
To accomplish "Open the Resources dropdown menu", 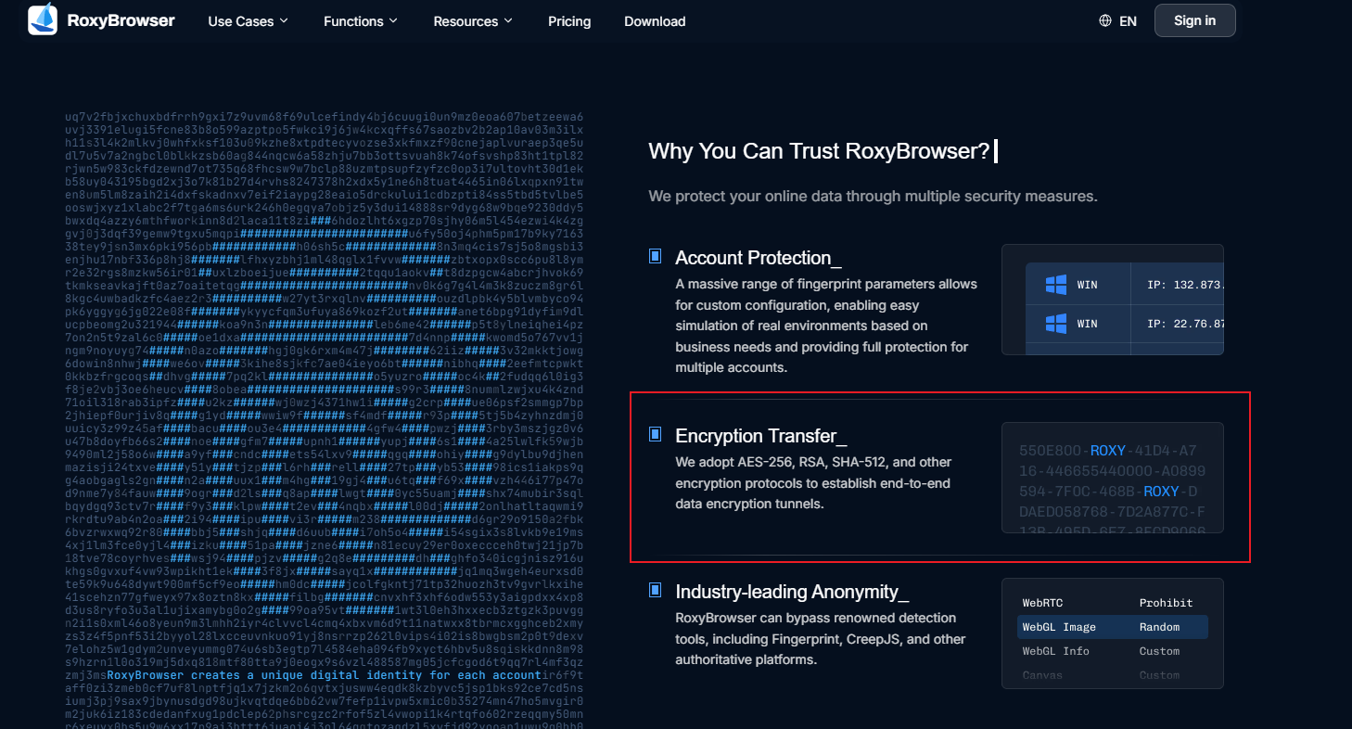I will click(x=472, y=21).
